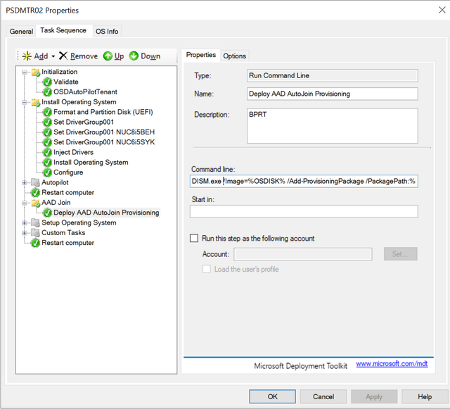Click into the Description text box
450x409 pixels.
(x=333, y=126)
